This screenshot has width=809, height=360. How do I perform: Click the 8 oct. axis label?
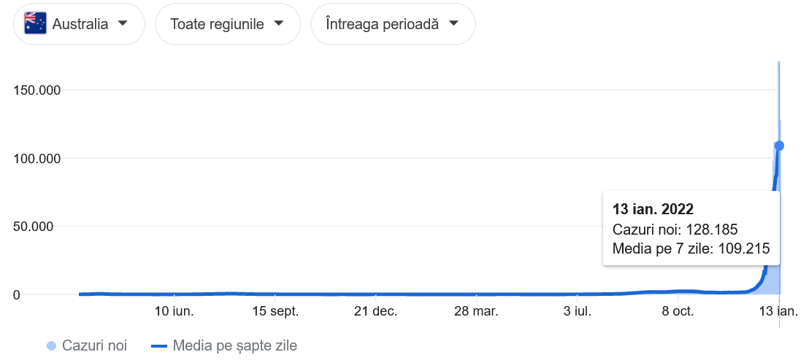click(678, 311)
